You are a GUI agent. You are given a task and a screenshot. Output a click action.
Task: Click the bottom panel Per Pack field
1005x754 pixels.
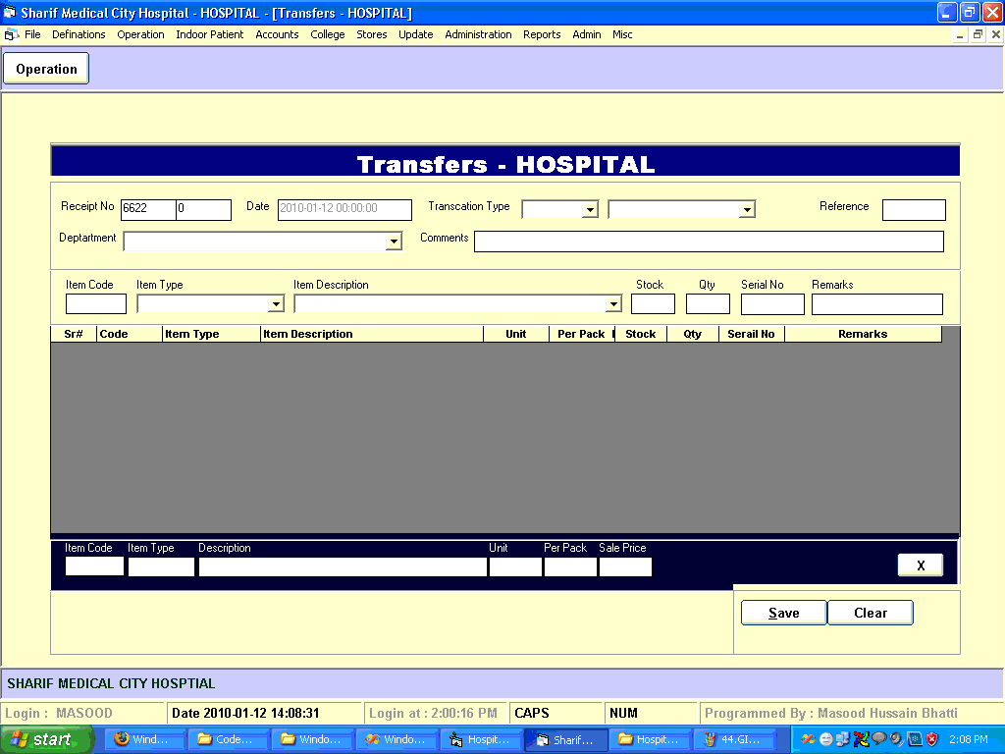tap(570, 566)
